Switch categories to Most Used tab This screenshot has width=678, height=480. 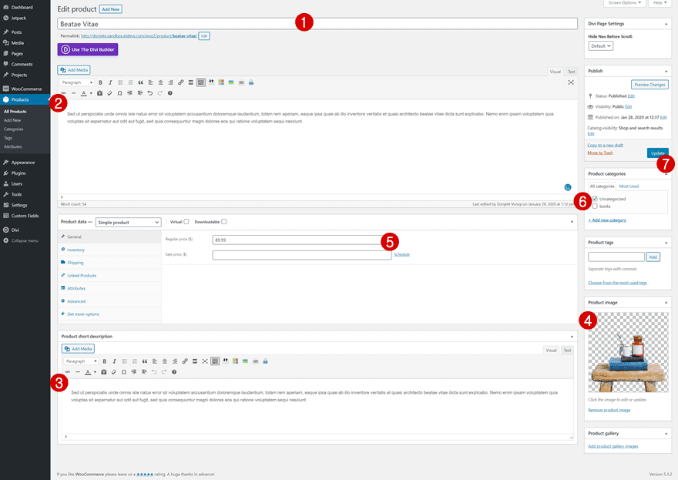629,186
